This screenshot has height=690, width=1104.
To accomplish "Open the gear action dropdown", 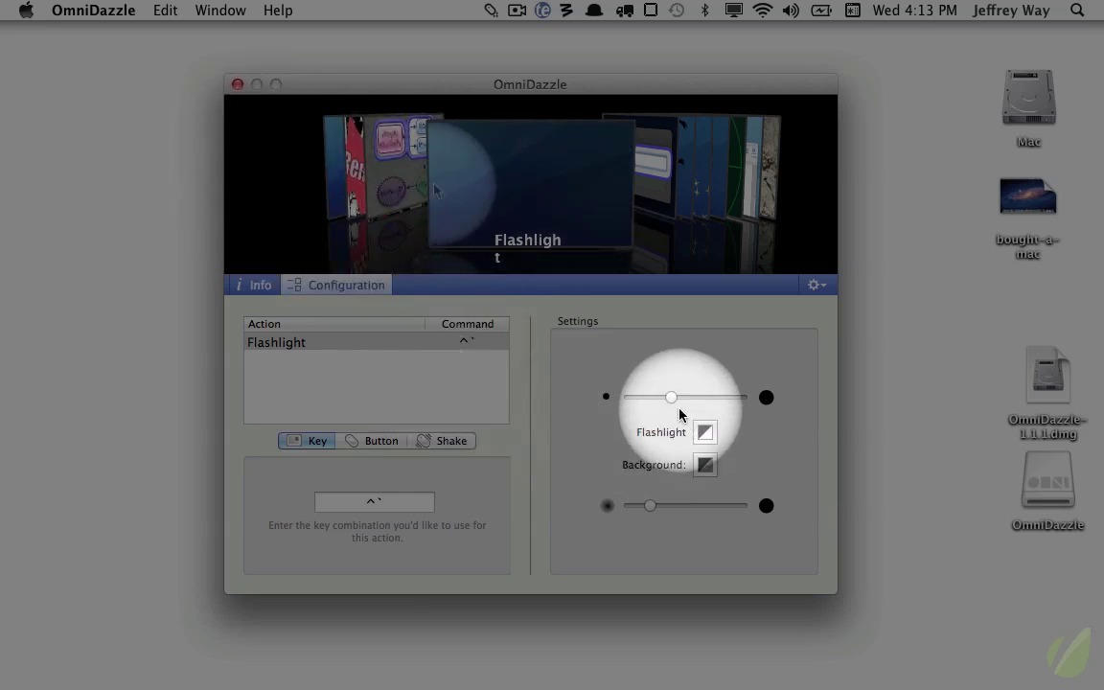I will (x=816, y=285).
